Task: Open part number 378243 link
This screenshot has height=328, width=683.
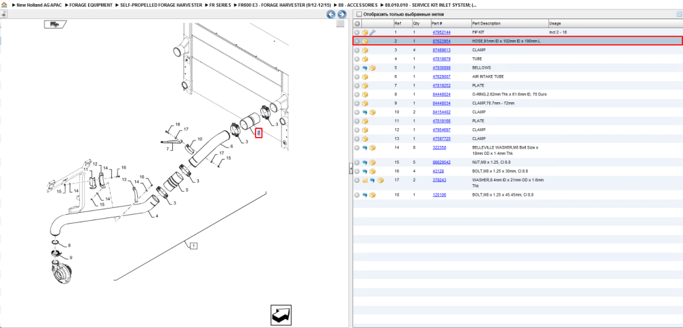Action: click(439, 180)
